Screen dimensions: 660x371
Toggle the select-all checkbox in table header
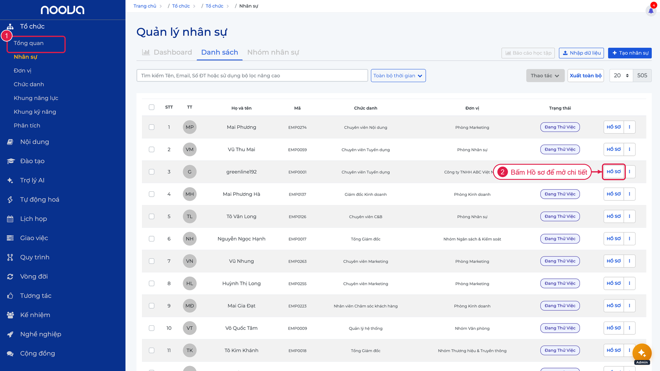[x=151, y=107]
